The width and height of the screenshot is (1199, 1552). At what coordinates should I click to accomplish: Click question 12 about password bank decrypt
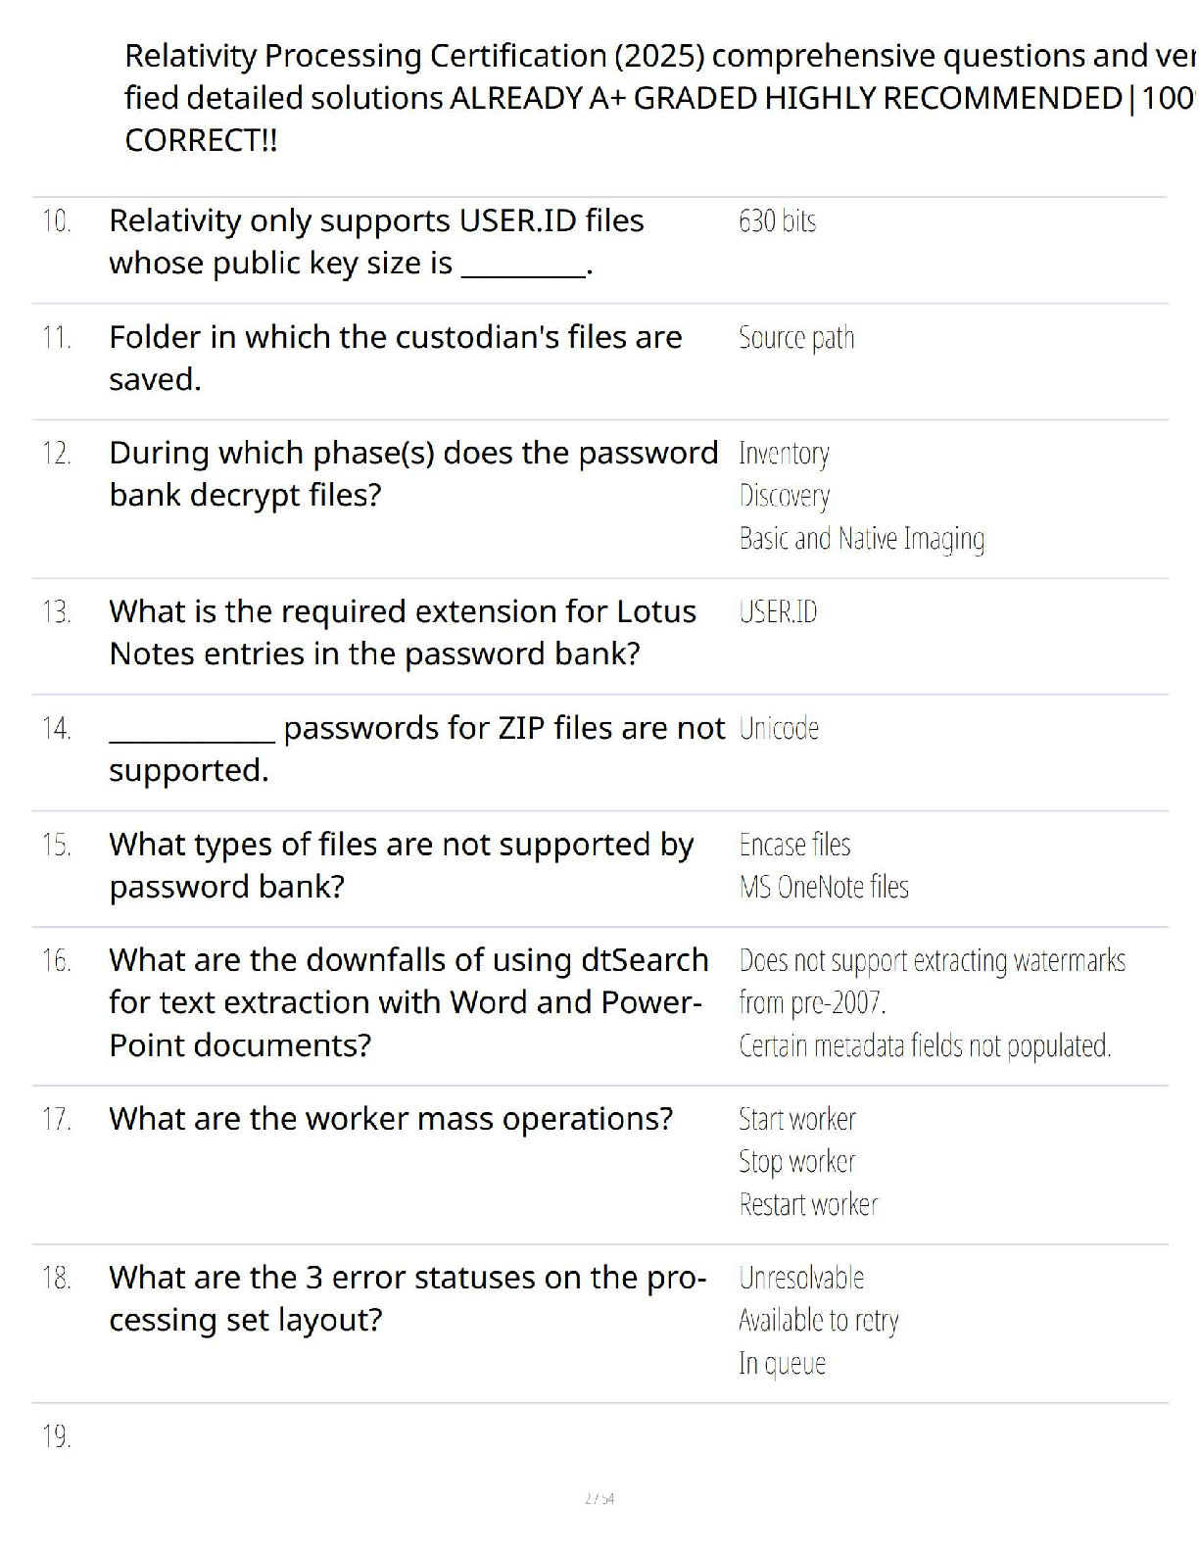pyautogui.click(x=412, y=474)
